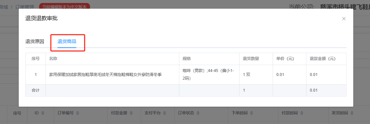Click the 退货数量 column header
Image resolution: width=370 pixels, height=124 pixels.
point(251,59)
